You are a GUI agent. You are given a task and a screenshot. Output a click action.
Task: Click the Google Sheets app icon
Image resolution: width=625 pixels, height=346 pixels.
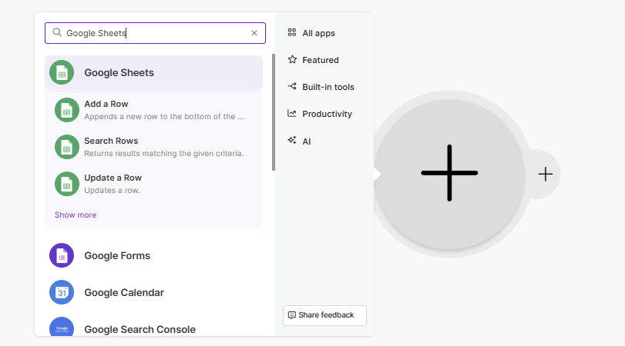(62, 72)
